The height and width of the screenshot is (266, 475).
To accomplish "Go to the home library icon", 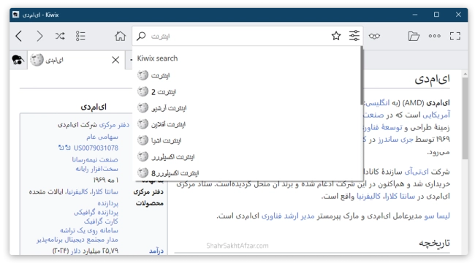I will click(120, 36).
